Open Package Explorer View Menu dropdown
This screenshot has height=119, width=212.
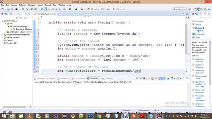pyautogui.click(x=30, y=18)
